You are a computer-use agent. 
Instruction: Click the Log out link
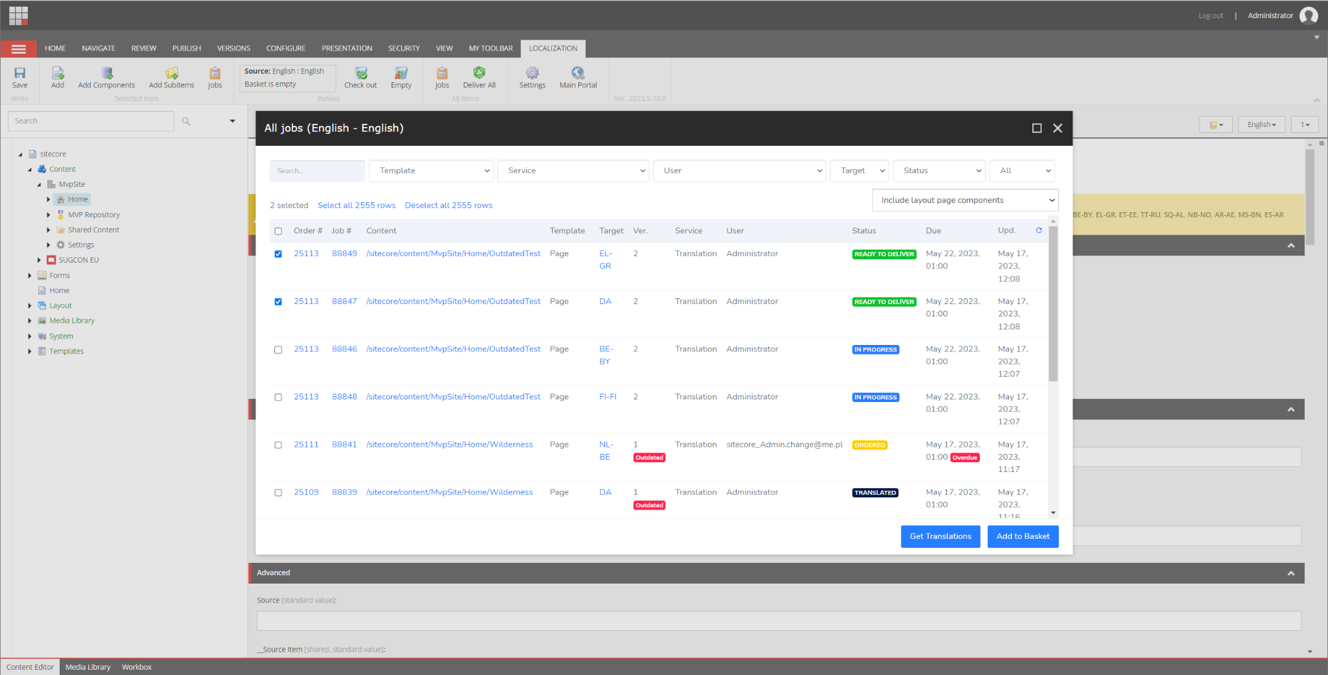coord(1211,16)
